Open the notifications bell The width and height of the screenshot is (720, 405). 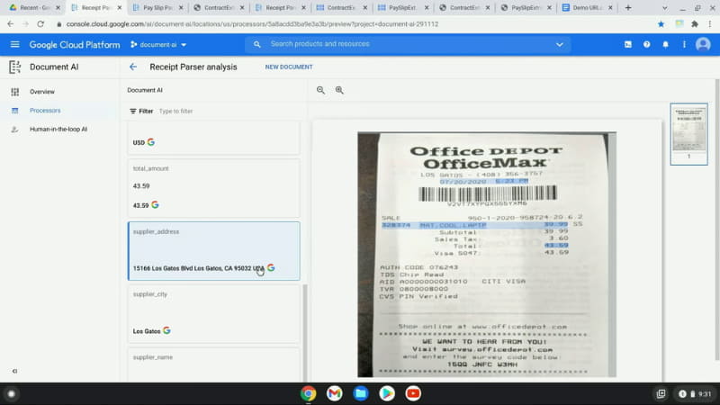tap(665, 44)
